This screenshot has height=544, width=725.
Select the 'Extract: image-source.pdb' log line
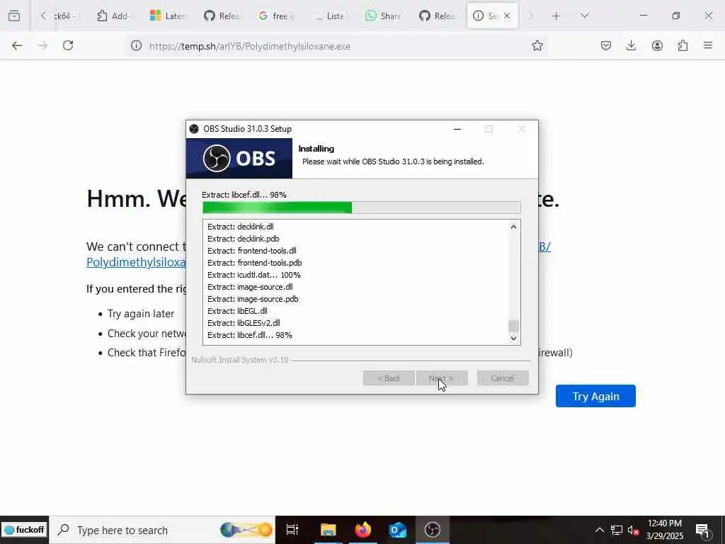(x=253, y=299)
